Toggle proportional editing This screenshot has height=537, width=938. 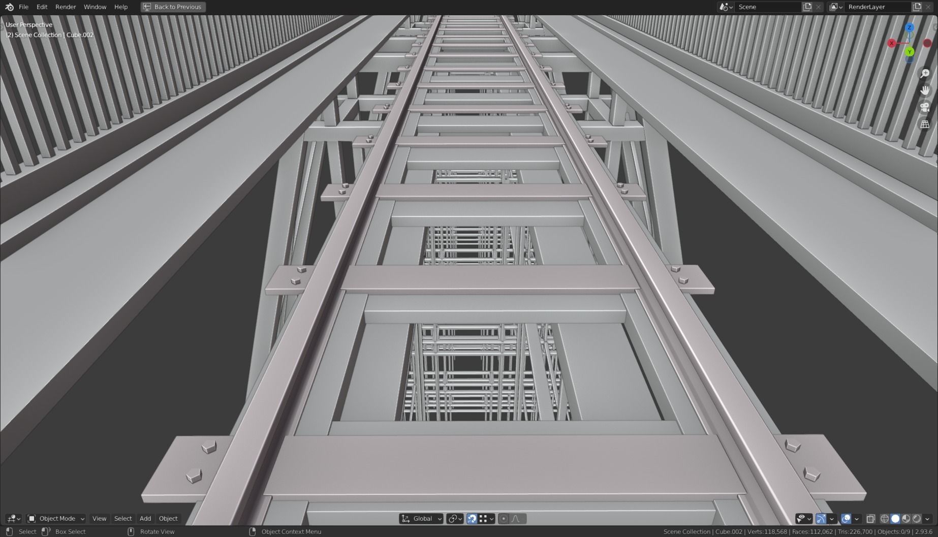click(x=504, y=519)
